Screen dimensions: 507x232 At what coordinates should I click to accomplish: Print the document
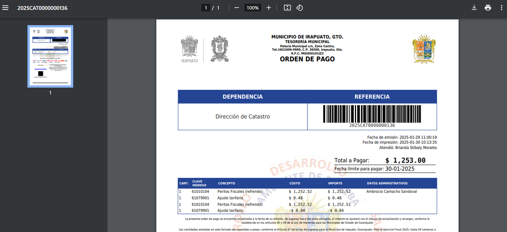click(x=488, y=8)
